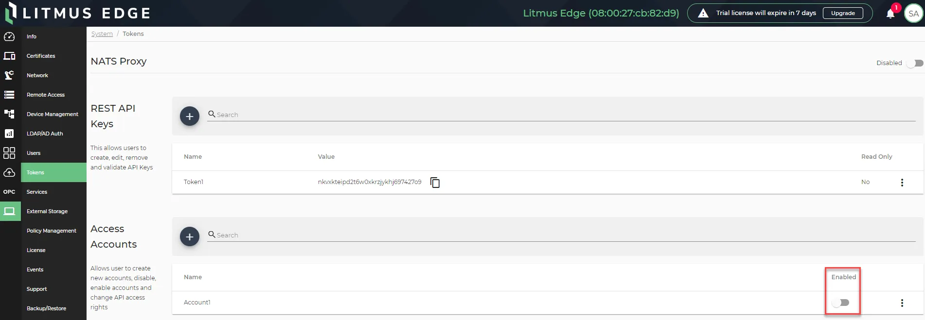Click the 'Trial license will expire' message

tap(766, 13)
